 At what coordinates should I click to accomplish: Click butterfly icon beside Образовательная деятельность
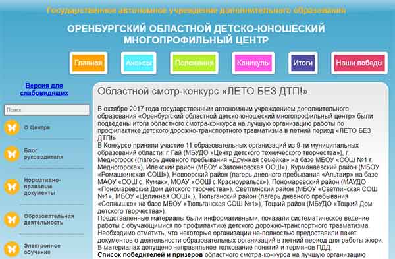(12, 219)
